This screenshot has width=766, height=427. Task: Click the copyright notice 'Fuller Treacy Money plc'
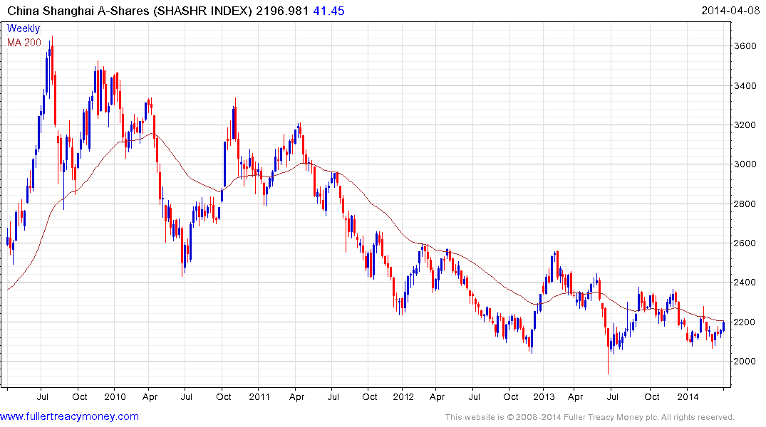[611, 417]
